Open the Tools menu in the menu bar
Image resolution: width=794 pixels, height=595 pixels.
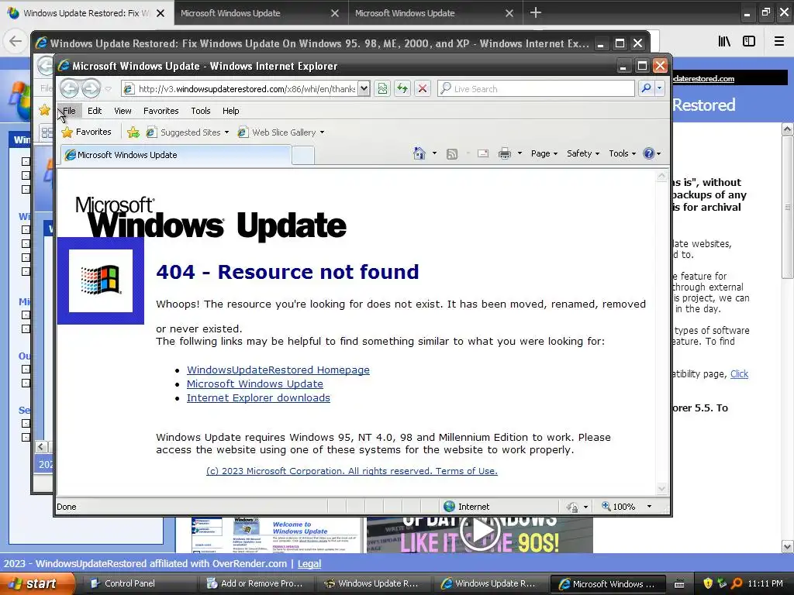(201, 111)
